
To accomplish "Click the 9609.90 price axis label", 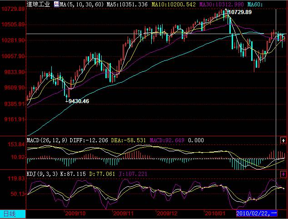I will pos(15,88).
